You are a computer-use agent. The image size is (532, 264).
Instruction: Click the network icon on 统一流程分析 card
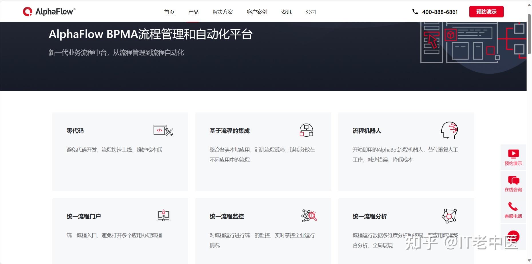point(449,216)
